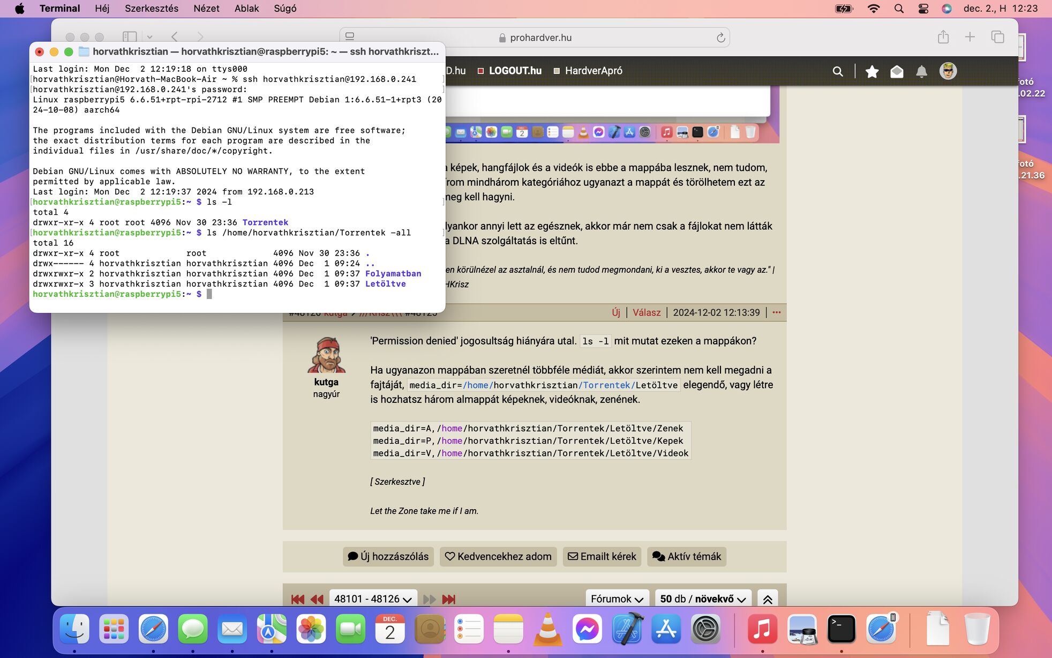Open Music app in the Dock
Screen dimensions: 1052x658
762,629
